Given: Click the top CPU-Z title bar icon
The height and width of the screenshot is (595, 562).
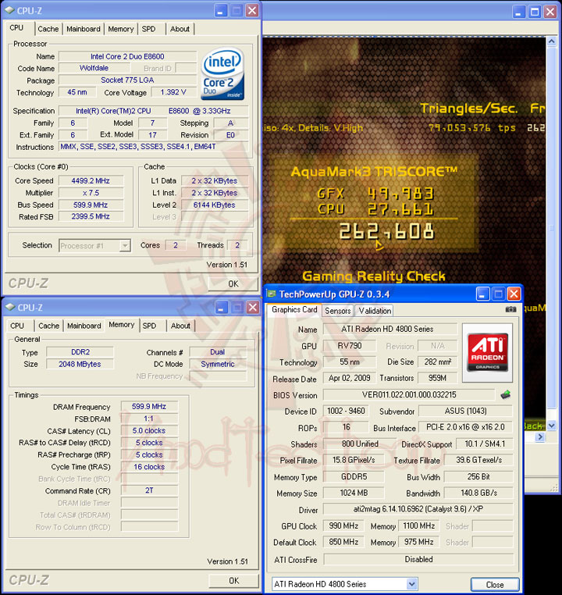Looking at the screenshot, I should coord(10,10).
